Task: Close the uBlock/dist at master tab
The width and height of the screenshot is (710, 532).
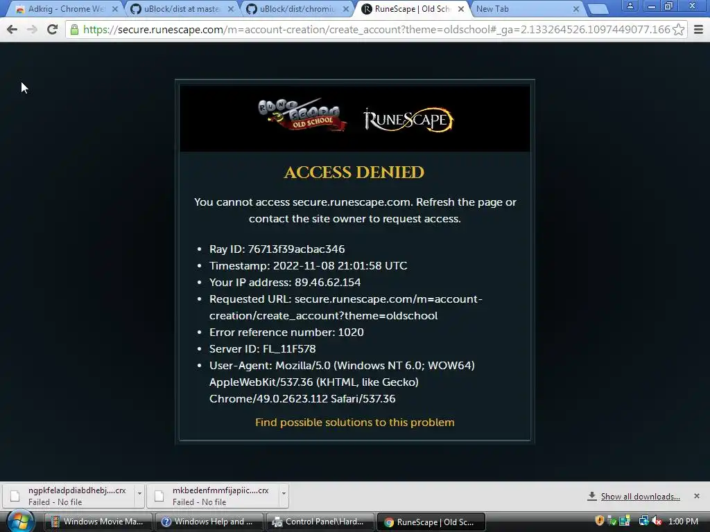Action: [231, 8]
